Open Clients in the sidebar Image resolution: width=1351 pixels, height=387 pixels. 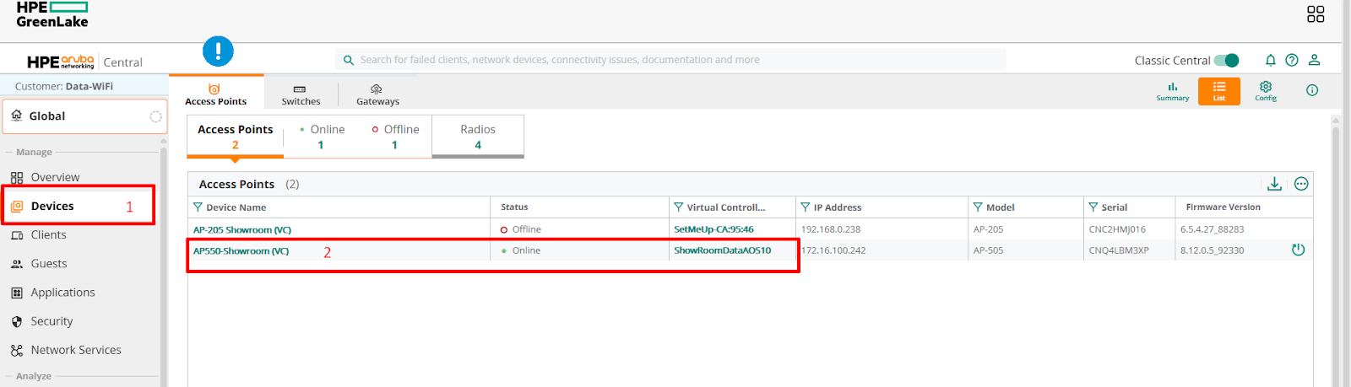[48, 234]
